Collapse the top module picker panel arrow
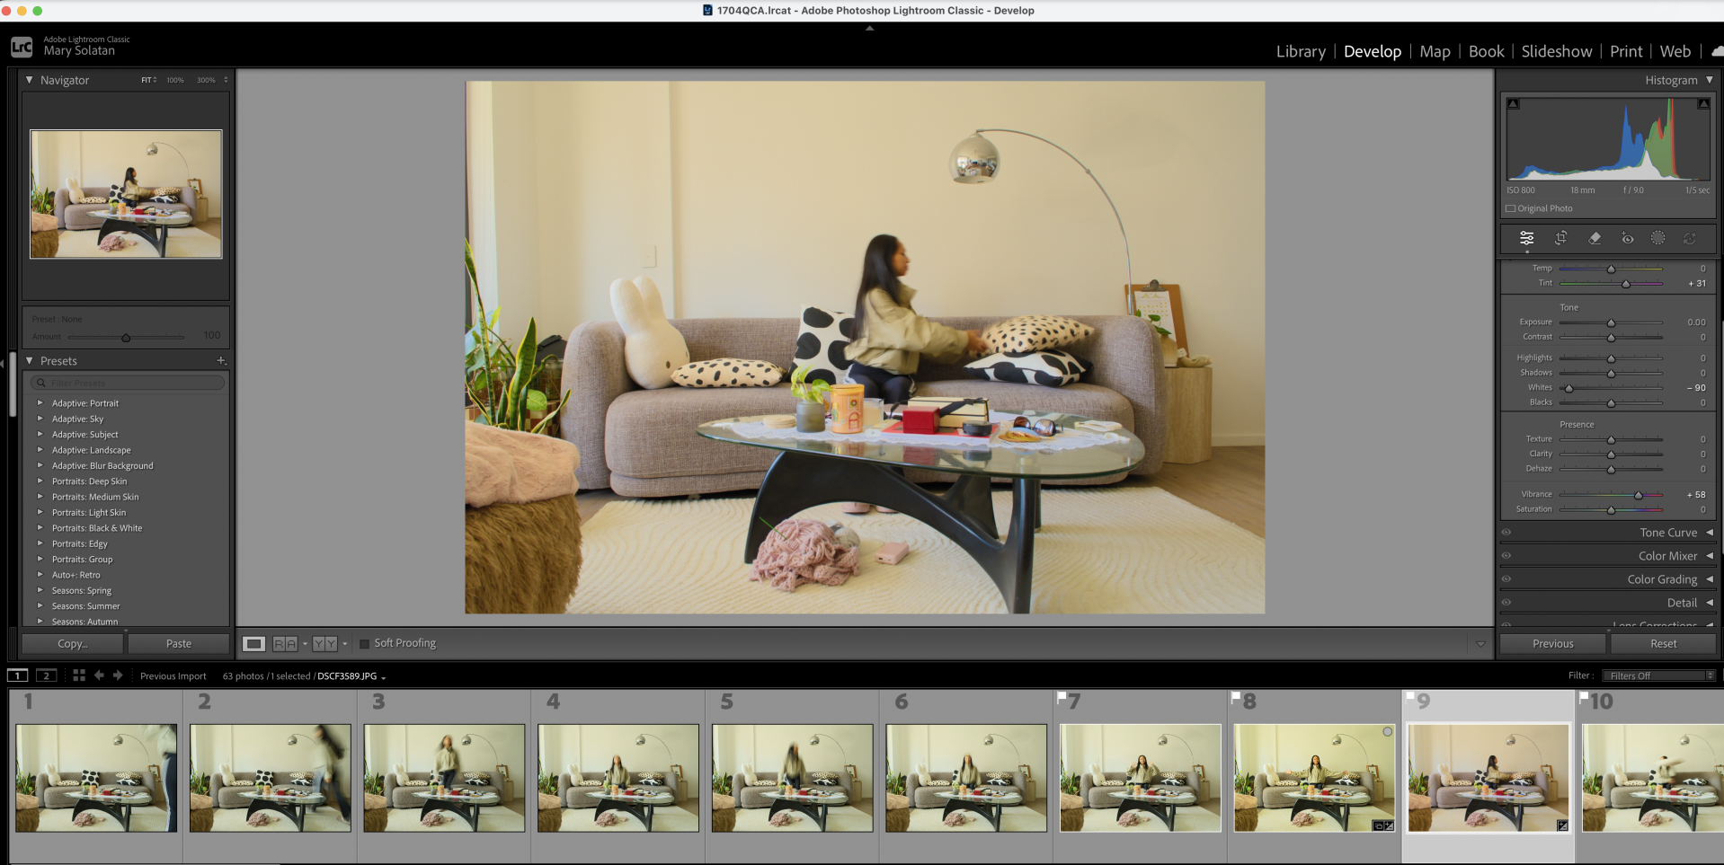 click(x=869, y=28)
